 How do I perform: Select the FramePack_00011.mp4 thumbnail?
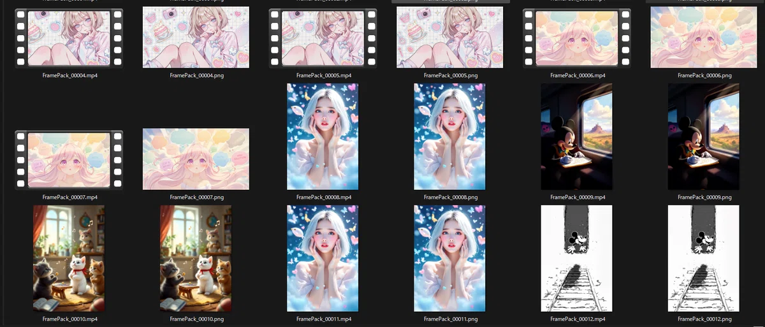pos(323,258)
